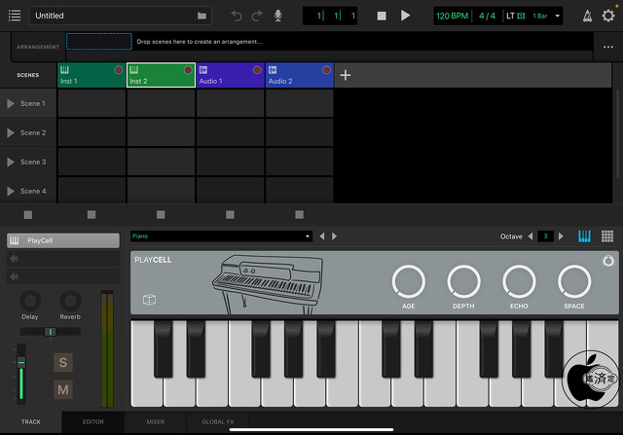Click the PlayCell cube icon

(149, 300)
